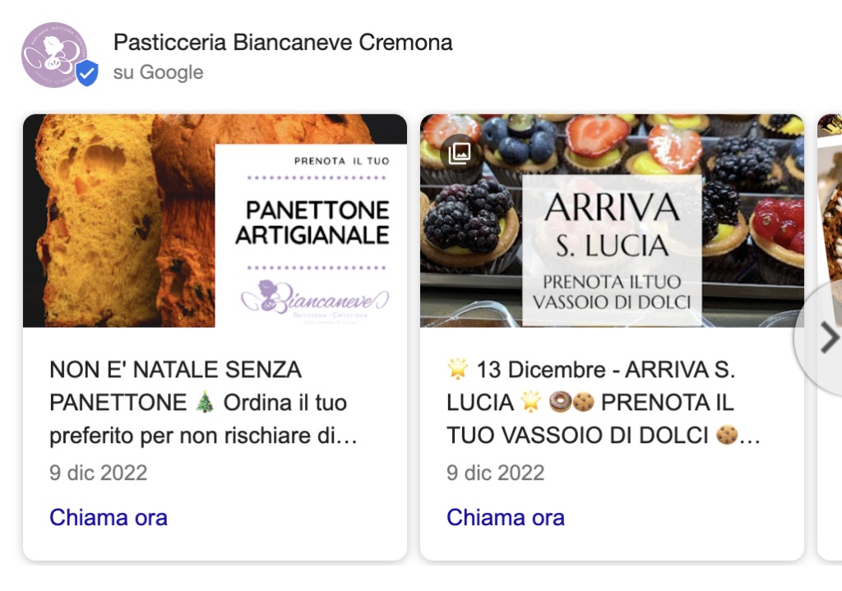The width and height of the screenshot is (842, 591).
Task: Click the 9 dic 2022 date on S. Lucia post
Action: (495, 473)
